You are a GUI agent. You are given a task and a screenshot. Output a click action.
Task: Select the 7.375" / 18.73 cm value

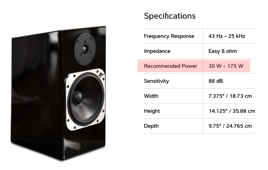tap(230, 96)
